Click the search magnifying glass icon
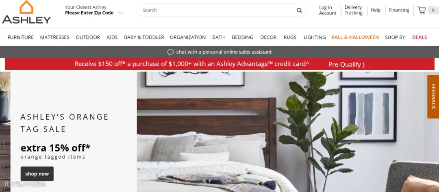 (299, 11)
